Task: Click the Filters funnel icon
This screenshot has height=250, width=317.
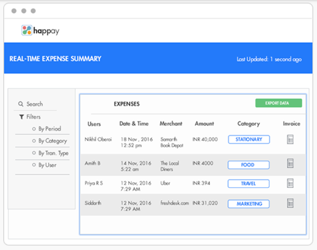Action: click(x=21, y=117)
